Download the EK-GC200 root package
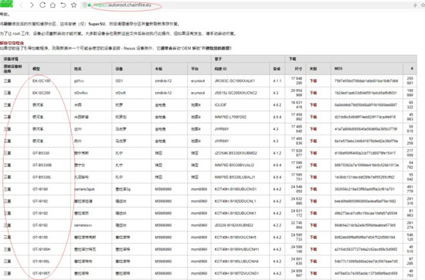This screenshot has width=425, height=280. pyautogui.click(x=313, y=93)
